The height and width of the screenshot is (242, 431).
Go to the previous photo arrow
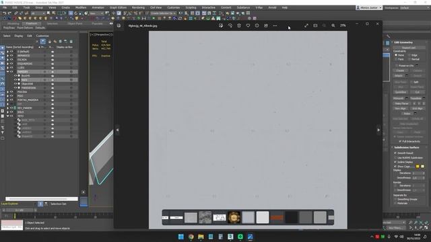117,130
